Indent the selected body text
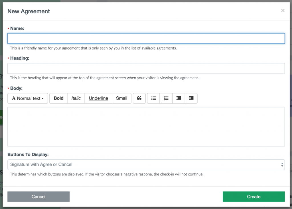Viewport: 292px width, 209px height. tap(191, 98)
